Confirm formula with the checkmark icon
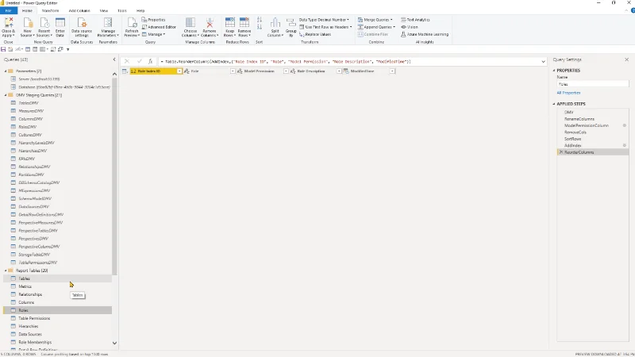Image resolution: width=635 pixels, height=357 pixels. (139, 62)
